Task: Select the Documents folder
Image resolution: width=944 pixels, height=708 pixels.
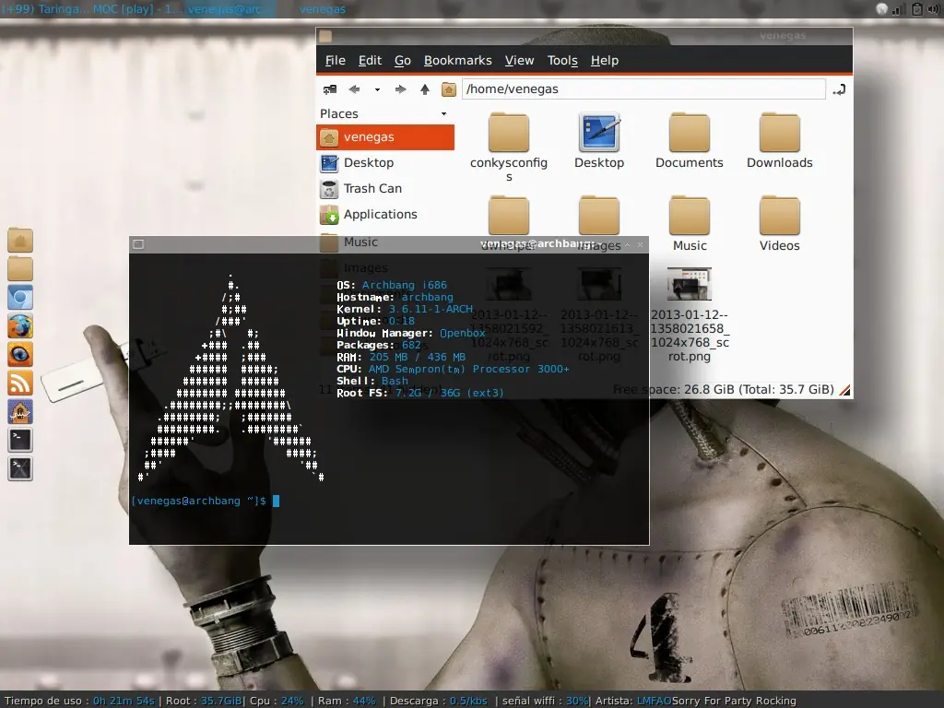Action: [690, 140]
